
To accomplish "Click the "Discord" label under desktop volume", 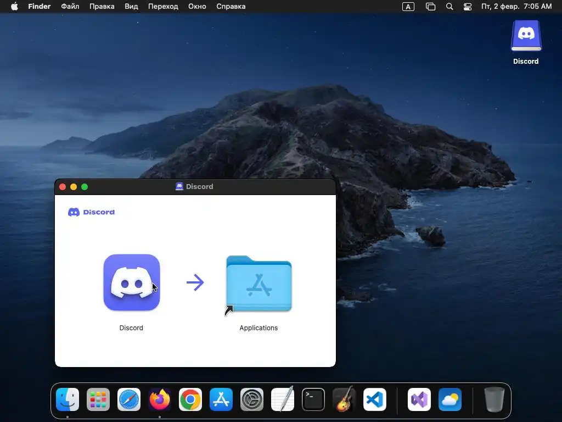I will pyautogui.click(x=526, y=62).
